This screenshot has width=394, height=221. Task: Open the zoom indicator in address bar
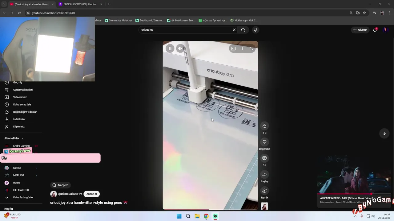point(351,13)
